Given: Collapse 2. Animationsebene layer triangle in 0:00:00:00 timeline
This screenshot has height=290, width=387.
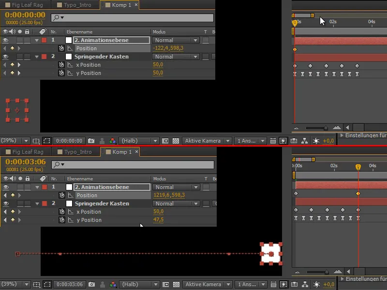Looking at the screenshot, I should pos(37,40).
